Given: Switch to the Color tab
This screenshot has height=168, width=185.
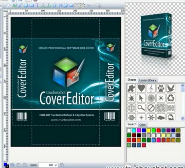Looking at the screenshot, I should [142, 125].
